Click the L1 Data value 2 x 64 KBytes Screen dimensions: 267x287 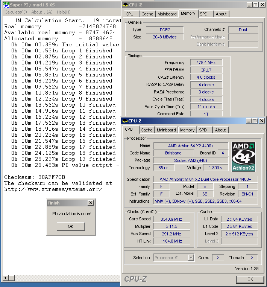click(240, 219)
